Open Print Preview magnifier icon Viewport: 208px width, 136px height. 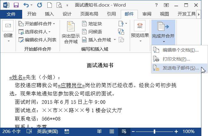click(x=59, y=5)
